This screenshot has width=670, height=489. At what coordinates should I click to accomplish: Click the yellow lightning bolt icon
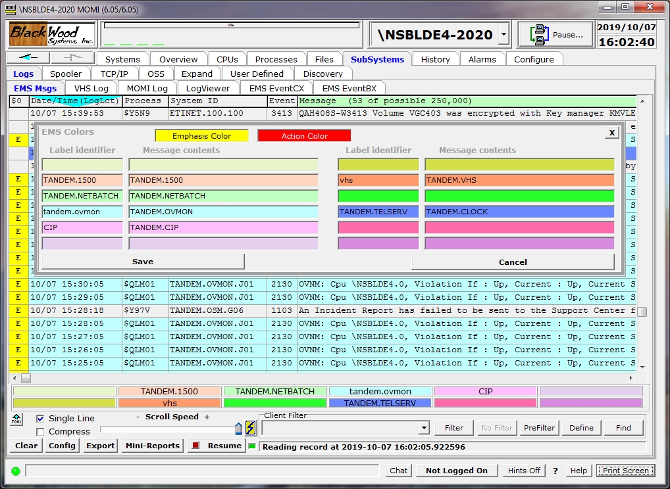click(251, 428)
